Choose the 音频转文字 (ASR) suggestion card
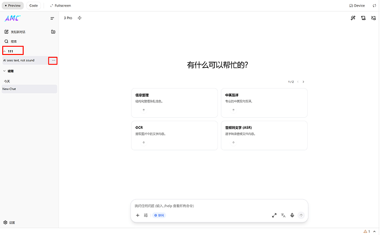Viewport: 380px width, 235px height. coord(264,135)
